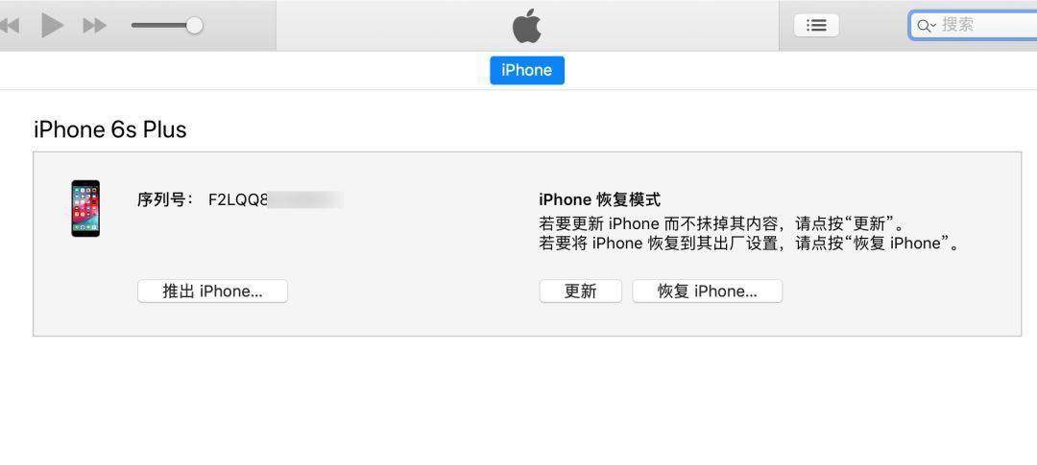
Task: Click the text line mentioning "更新"
Action: 721,222
